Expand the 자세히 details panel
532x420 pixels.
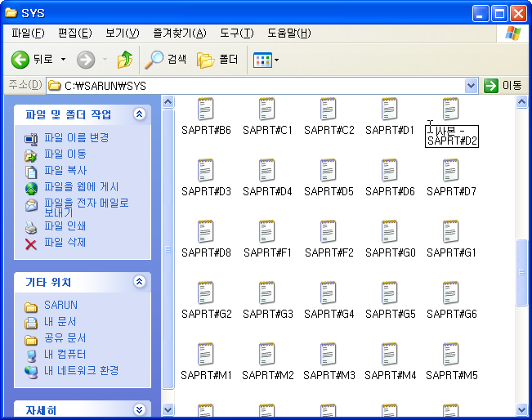[139, 410]
